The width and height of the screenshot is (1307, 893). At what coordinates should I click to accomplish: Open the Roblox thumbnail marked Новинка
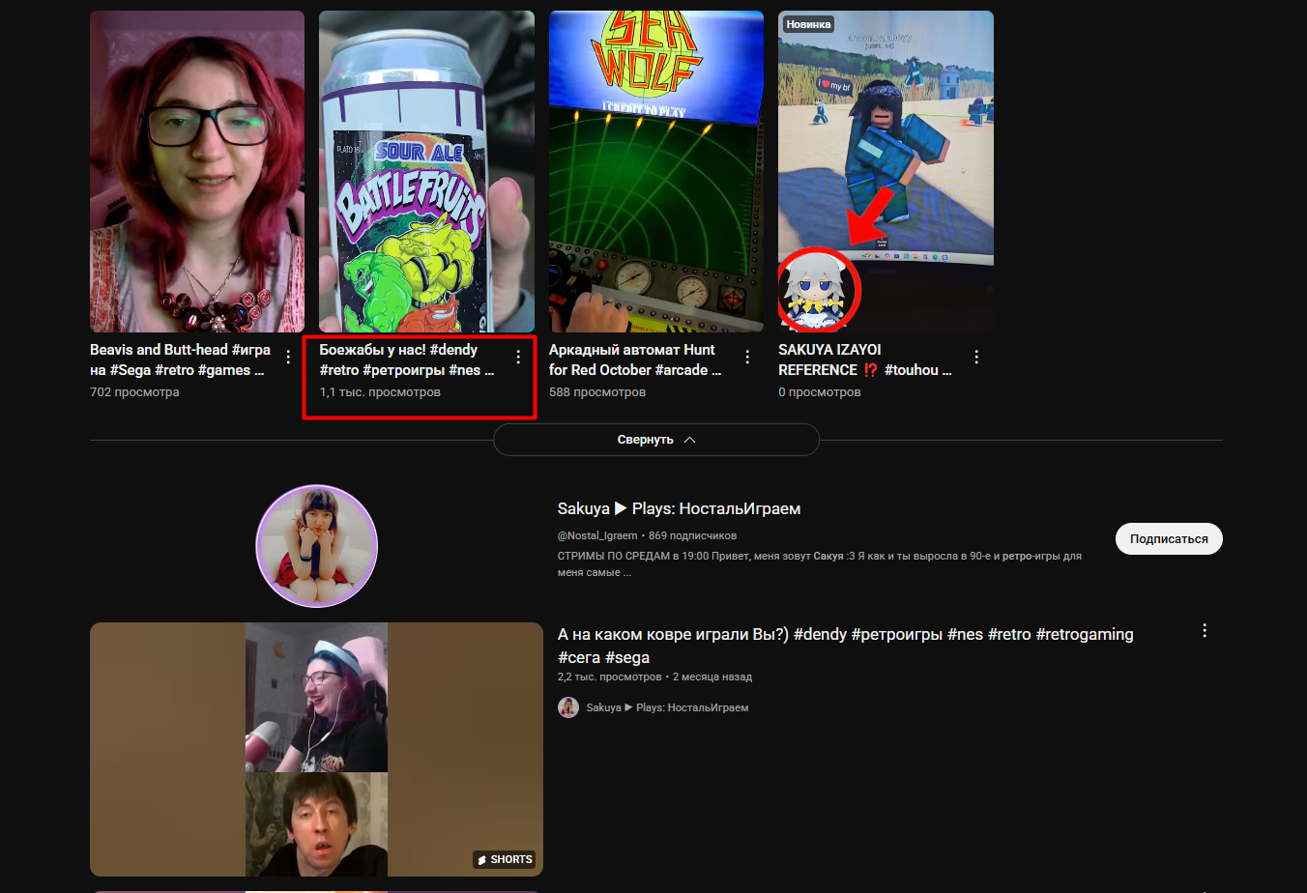click(886, 172)
